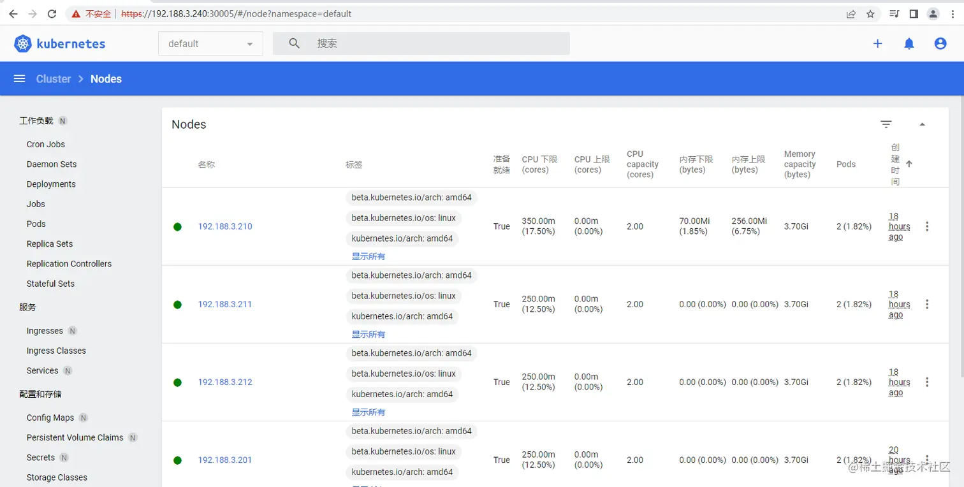The height and width of the screenshot is (487, 964).
Task: Click the share page icon in address bar
Action: tap(851, 14)
